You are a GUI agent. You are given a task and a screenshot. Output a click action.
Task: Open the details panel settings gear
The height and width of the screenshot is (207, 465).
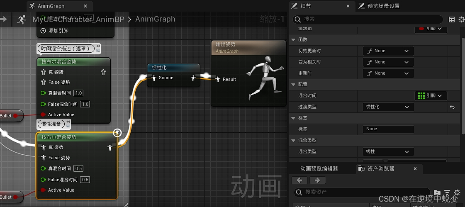461,19
